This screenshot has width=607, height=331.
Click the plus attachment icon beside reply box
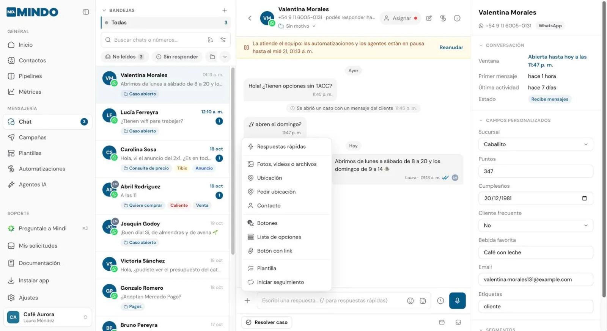(x=247, y=301)
